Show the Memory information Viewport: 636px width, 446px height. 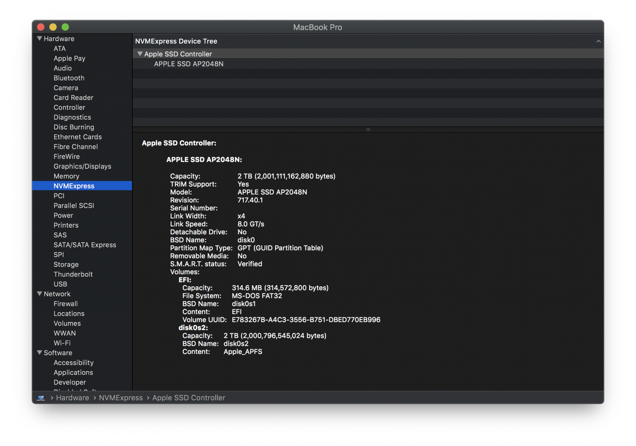point(66,176)
